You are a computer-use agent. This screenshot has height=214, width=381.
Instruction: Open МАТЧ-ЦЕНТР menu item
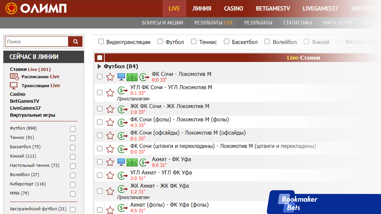pyautogui.click(x=338, y=23)
